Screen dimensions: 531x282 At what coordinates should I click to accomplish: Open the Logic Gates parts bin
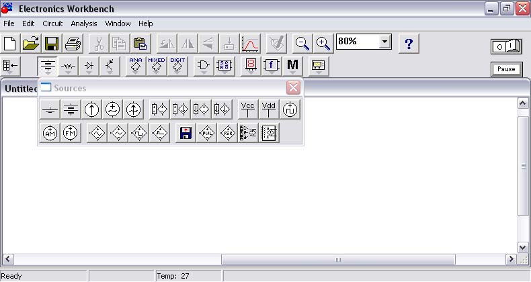click(x=204, y=66)
